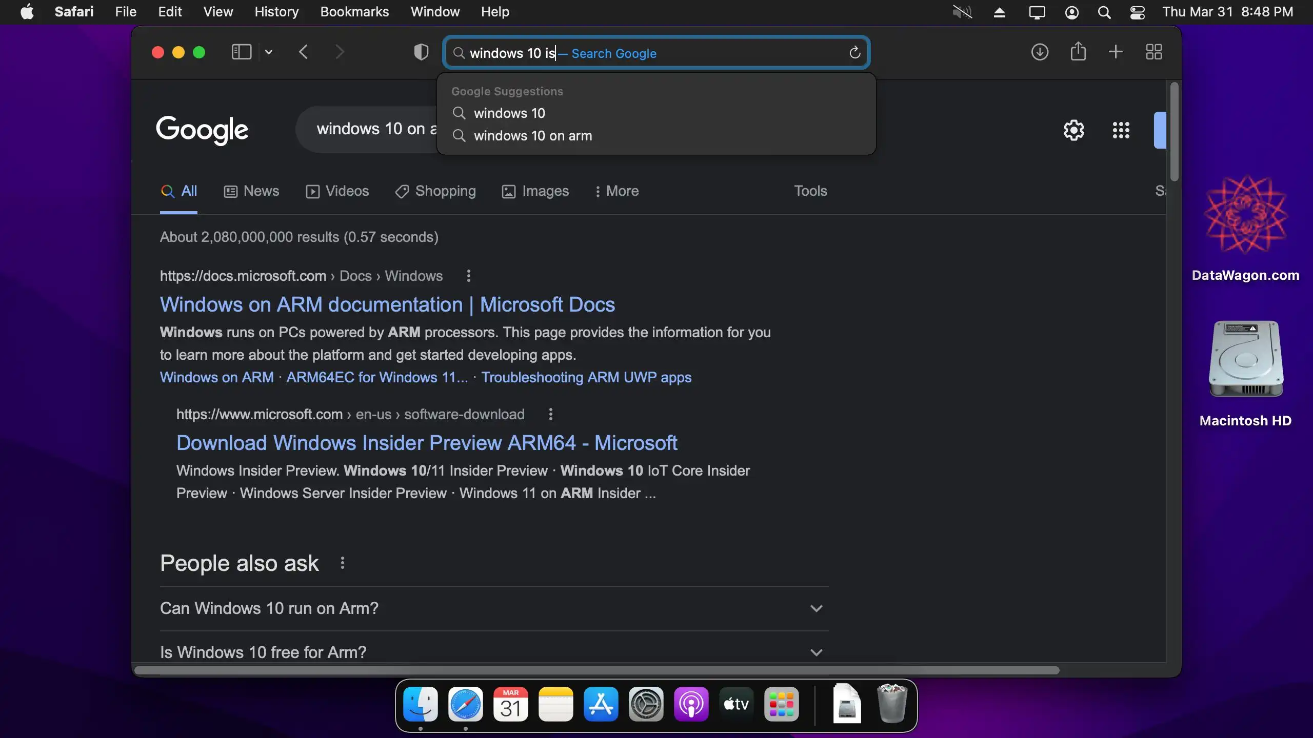Screen dimensions: 1313x738
Task: Toggle macOS Control Center in menu bar
Action: point(1137,12)
